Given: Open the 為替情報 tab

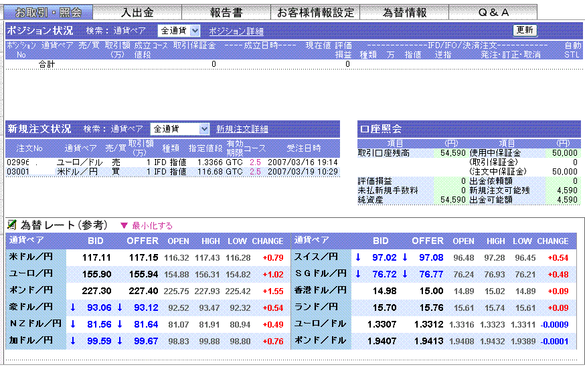Looking at the screenshot, I should (x=404, y=12).
